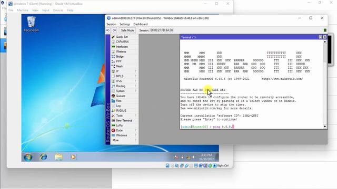Open VirtualBox View menu
Image resolution: width=337 pixels, height=189 pixels.
(x=35, y=10)
